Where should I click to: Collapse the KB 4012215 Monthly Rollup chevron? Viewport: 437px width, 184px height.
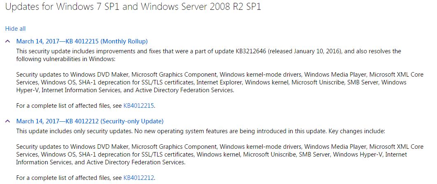pos(7,41)
